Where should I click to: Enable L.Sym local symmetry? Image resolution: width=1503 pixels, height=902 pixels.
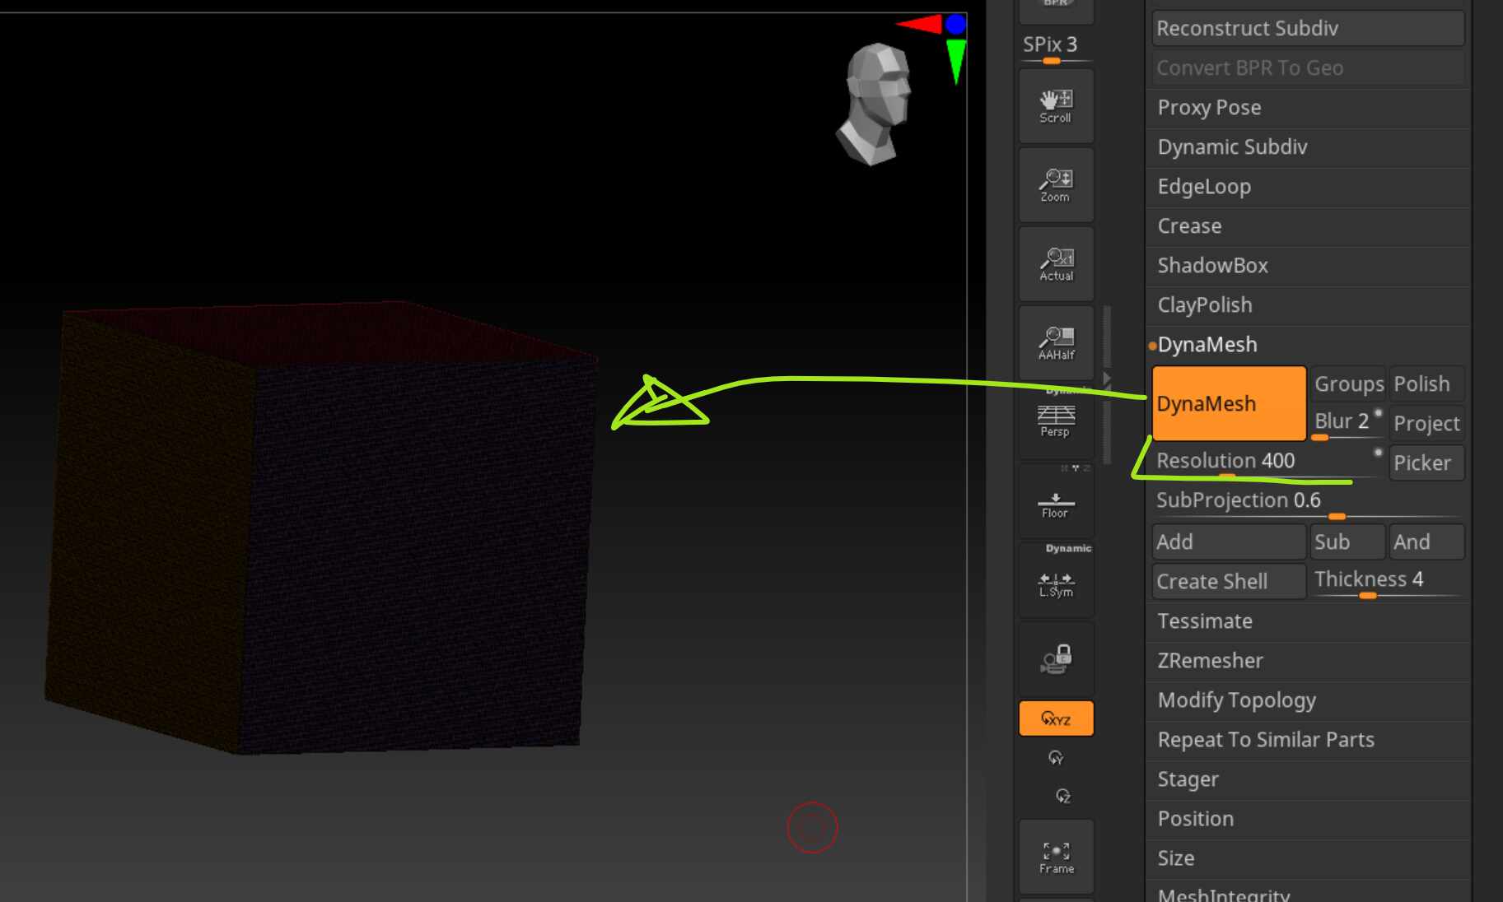(1056, 581)
